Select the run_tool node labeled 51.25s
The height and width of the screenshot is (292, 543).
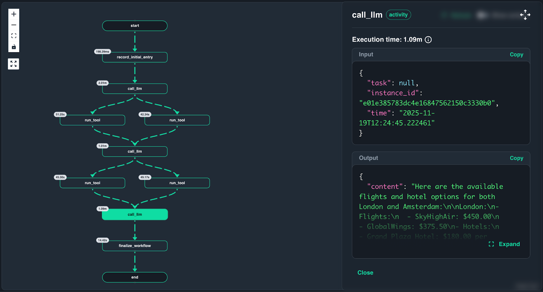pyautogui.click(x=92, y=120)
